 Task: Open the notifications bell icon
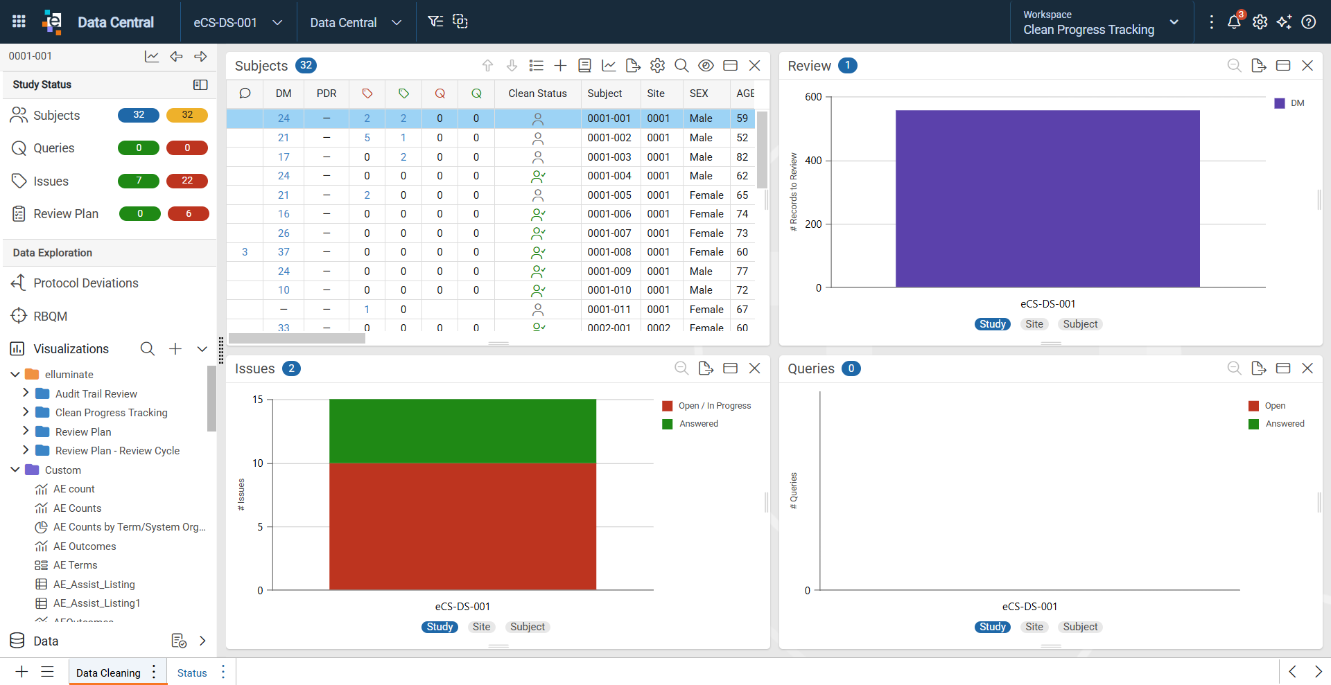tap(1234, 21)
